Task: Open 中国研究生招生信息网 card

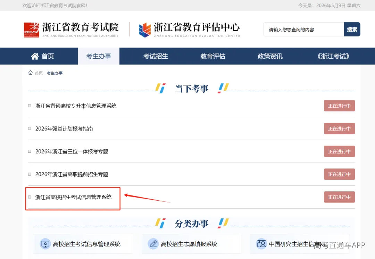Action: point(299,244)
